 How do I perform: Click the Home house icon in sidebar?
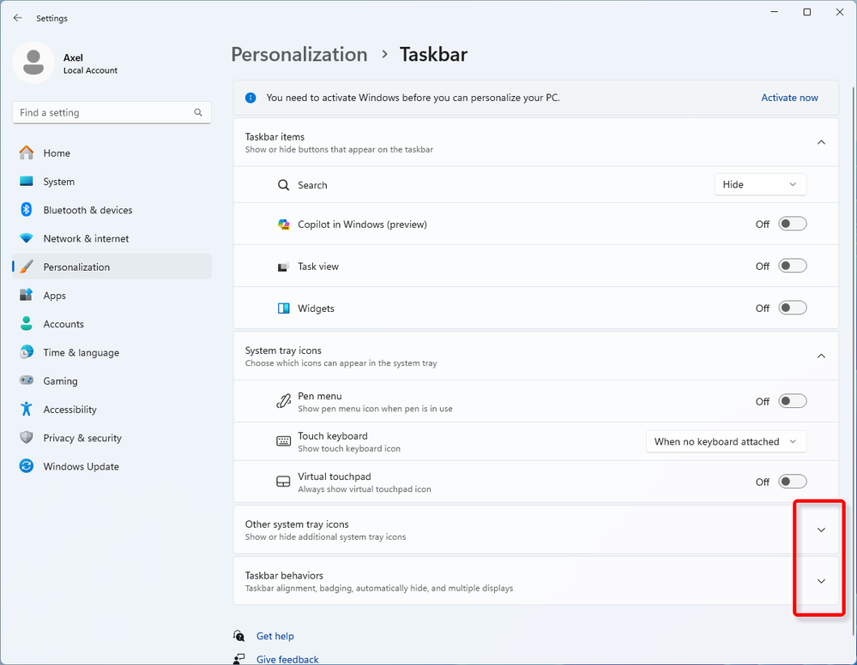[27, 153]
